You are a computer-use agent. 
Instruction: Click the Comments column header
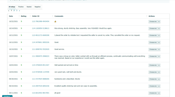tap(59, 16)
